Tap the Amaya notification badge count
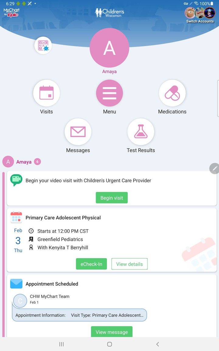 click(37, 161)
